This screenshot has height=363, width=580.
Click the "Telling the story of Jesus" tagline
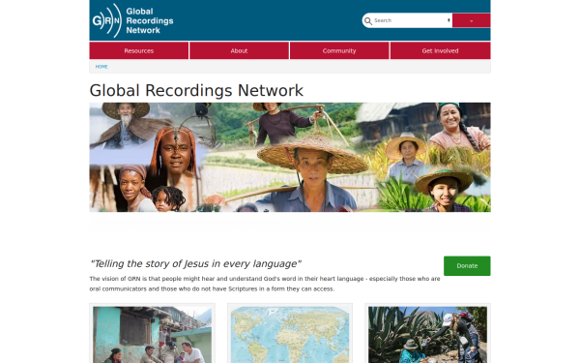click(195, 263)
